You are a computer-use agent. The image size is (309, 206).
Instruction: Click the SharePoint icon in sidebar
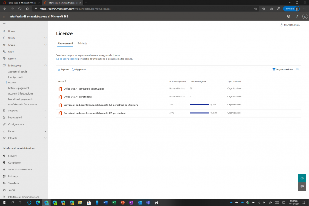pos(4,183)
